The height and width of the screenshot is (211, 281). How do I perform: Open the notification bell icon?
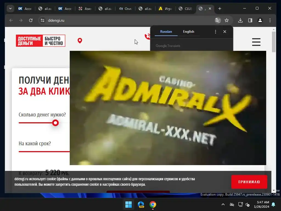tap(274, 204)
